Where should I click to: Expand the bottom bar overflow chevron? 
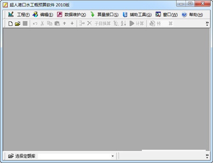tap(207, 156)
